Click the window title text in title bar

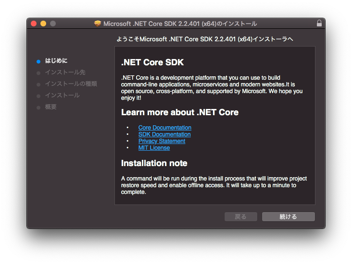tap(180, 24)
